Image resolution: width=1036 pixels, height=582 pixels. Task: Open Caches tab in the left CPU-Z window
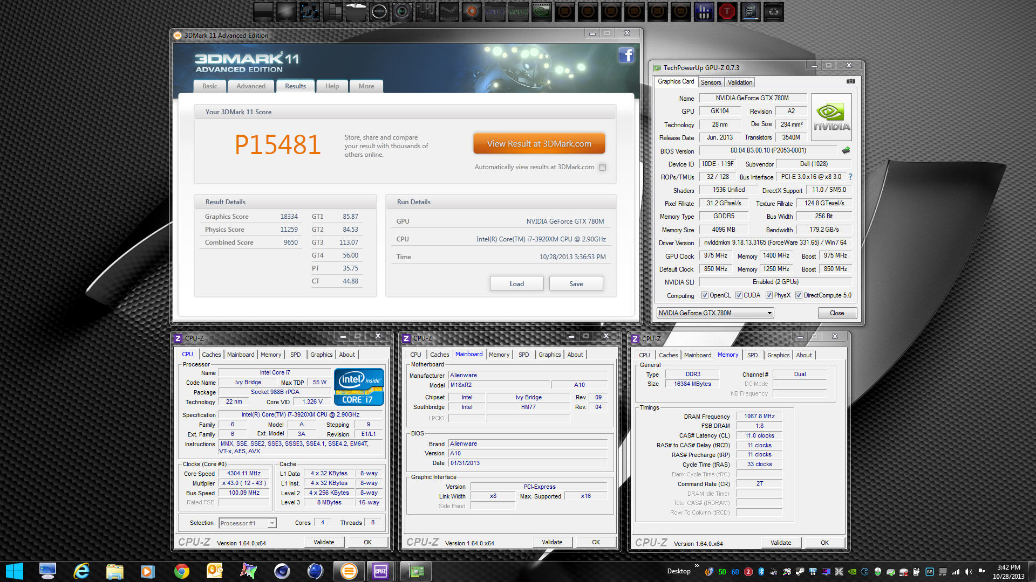pos(212,355)
